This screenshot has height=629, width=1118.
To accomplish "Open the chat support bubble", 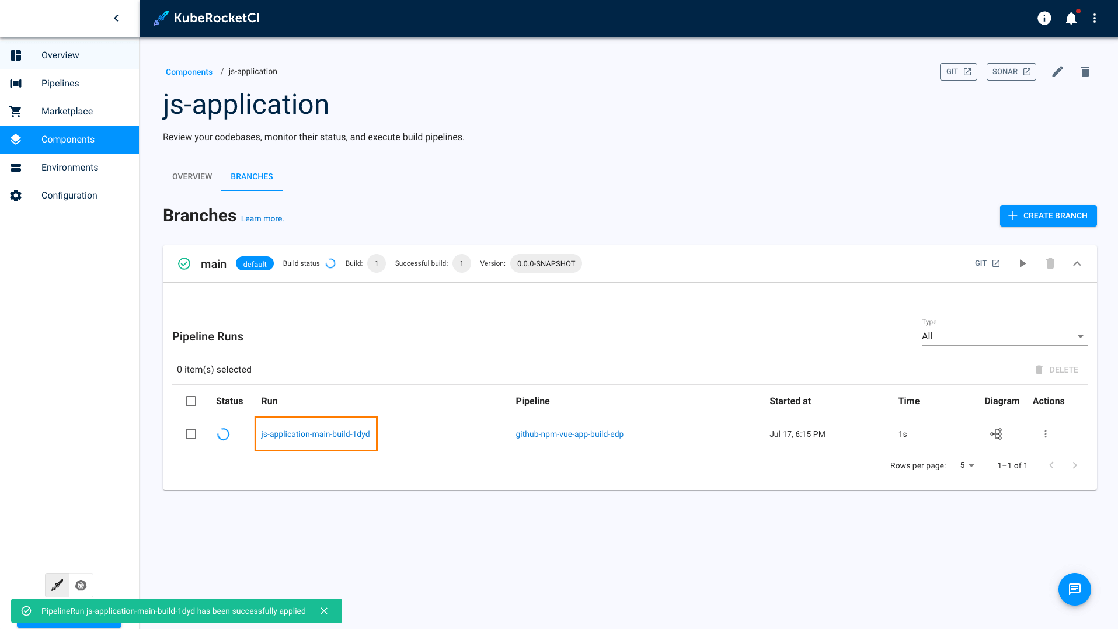I will (x=1074, y=589).
